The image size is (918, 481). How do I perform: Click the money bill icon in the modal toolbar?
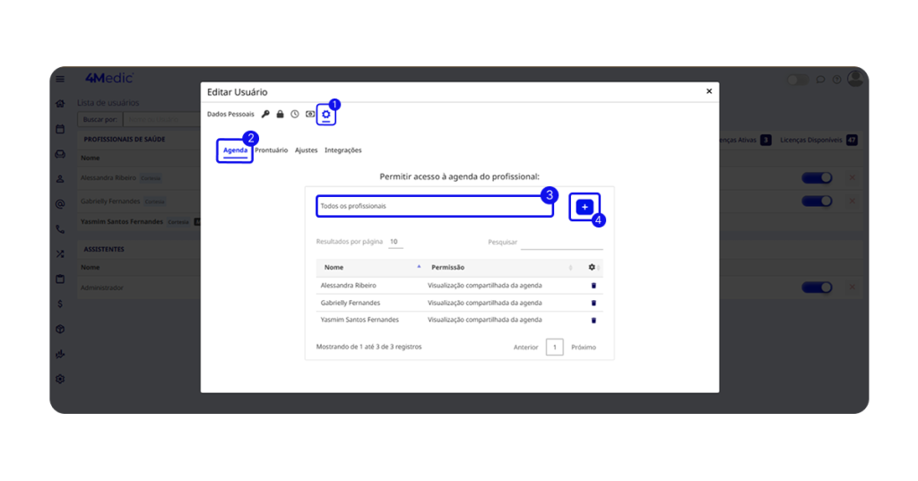(x=309, y=115)
